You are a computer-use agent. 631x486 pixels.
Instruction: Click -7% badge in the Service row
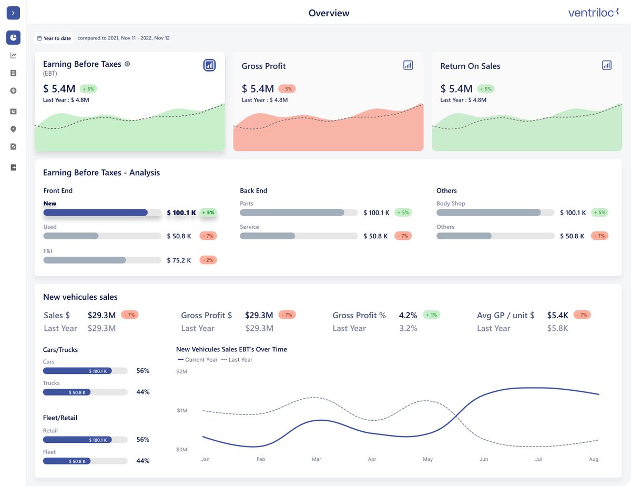pos(403,236)
